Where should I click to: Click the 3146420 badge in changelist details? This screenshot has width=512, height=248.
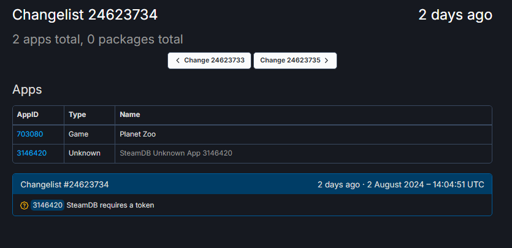48,205
